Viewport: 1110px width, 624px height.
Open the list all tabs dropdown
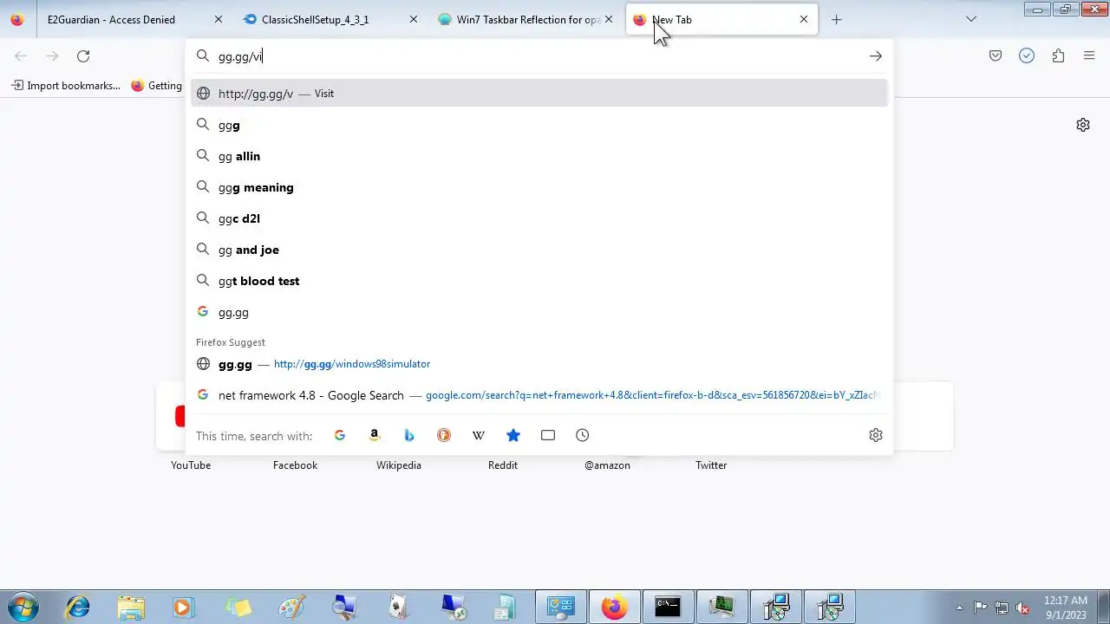[971, 19]
